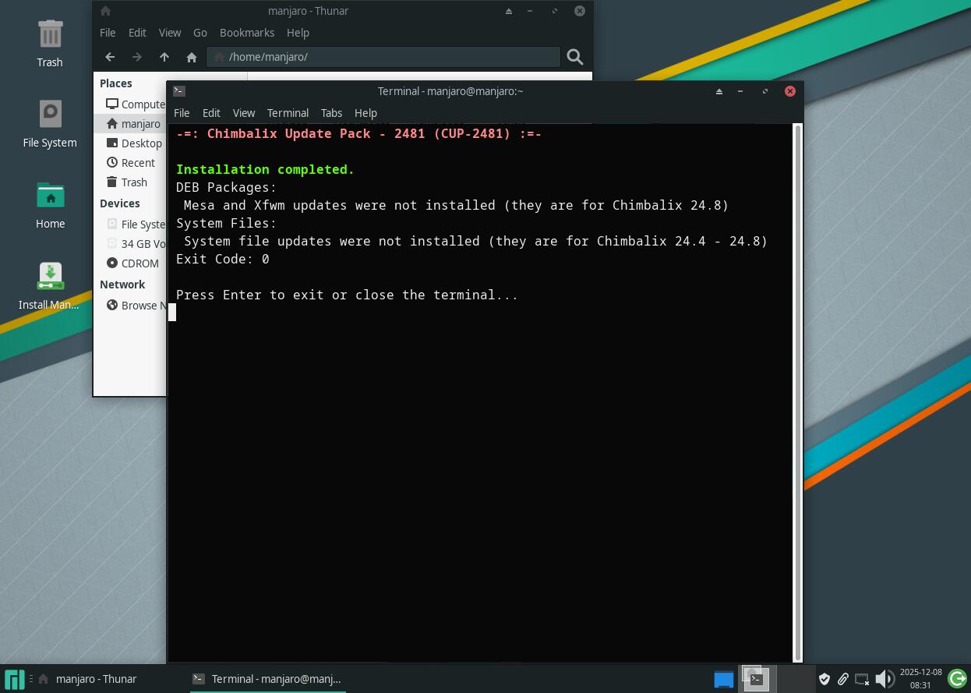Click 'Press Enter to exit' line in terminal
Image resolution: width=971 pixels, height=693 pixels.
point(347,295)
